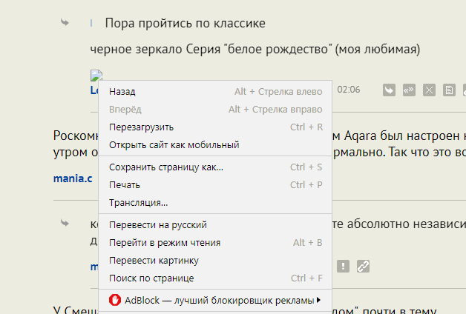
Task: Choose 'Перейти в режим чтения' entry
Action: [x=164, y=242]
